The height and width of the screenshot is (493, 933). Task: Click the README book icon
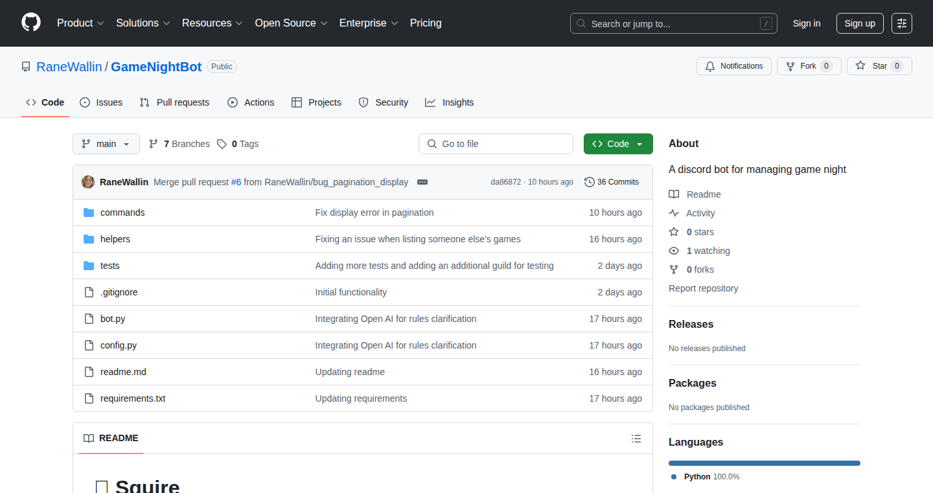89,439
